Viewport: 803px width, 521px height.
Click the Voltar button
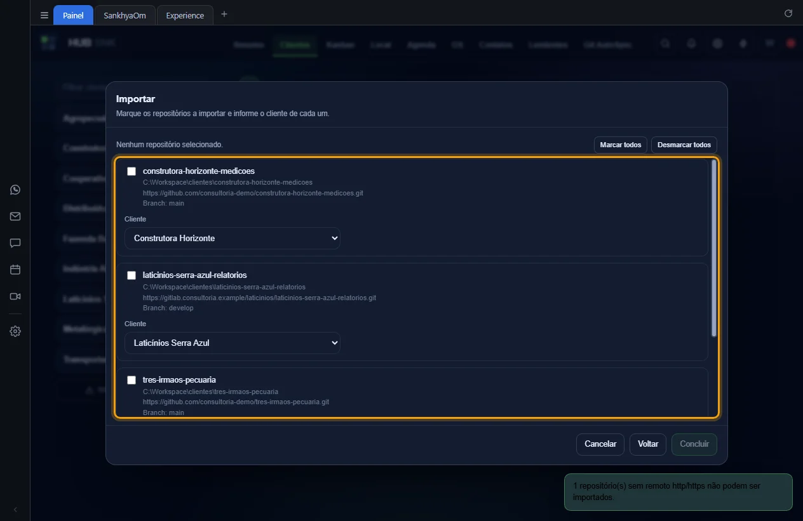[648, 444]
